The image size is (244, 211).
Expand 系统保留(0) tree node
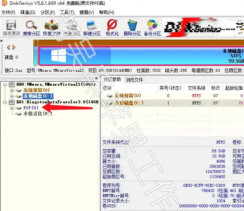[12, 90]
